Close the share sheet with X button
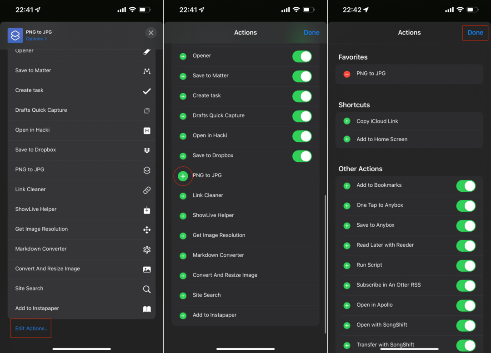Screen dimensions: 491x353 point(151,33)
